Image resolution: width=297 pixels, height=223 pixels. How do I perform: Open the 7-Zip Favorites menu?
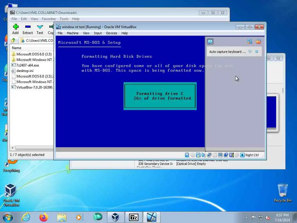(x=49, y=19)
